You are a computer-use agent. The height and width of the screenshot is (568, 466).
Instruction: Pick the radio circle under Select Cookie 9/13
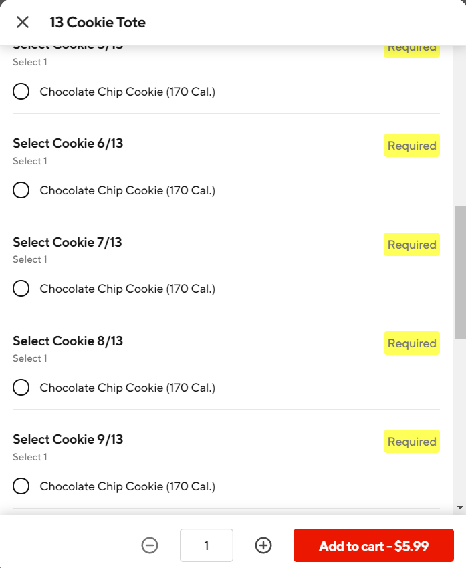click(21, 486)
